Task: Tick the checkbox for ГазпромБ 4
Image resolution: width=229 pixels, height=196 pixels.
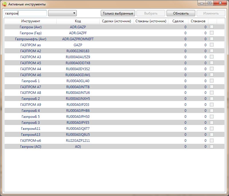Action: coord(212,111)
